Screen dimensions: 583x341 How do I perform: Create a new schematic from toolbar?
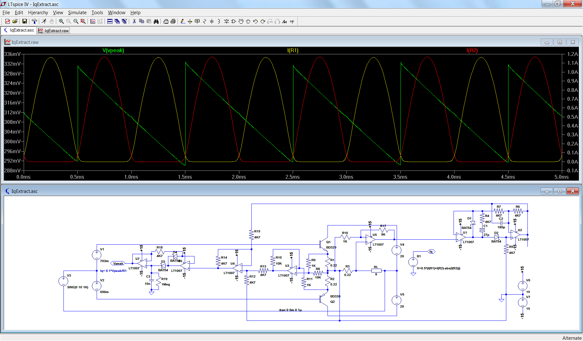tap(7, 21)
